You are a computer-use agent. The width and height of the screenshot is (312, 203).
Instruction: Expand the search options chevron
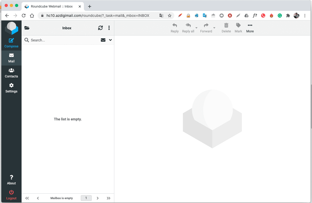[110, 40]
